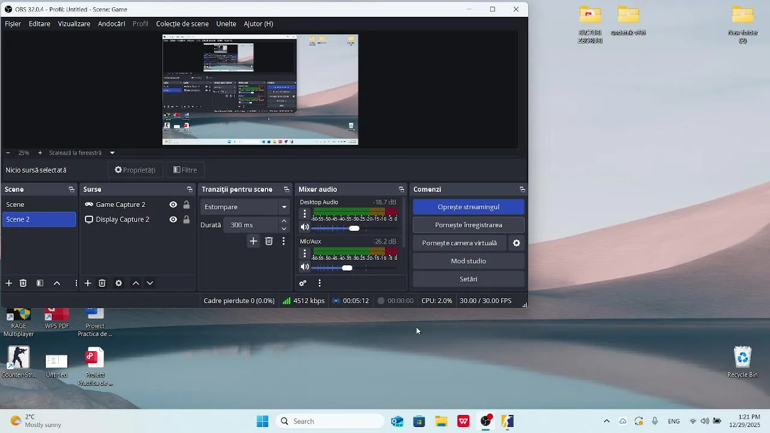Toggle lock on Game Capture 2
This screenshot has width=770, height=433.
point(186,204)
